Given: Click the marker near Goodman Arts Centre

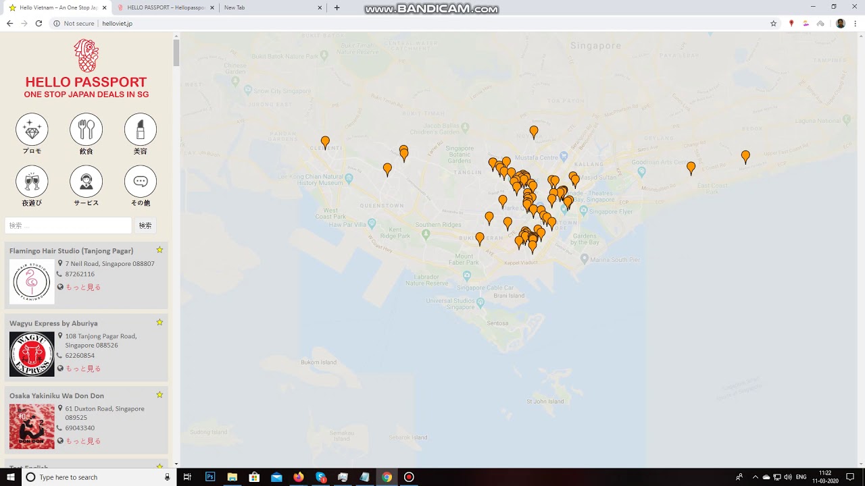Looking at the screenshot, I should click(x=691, y=168).
